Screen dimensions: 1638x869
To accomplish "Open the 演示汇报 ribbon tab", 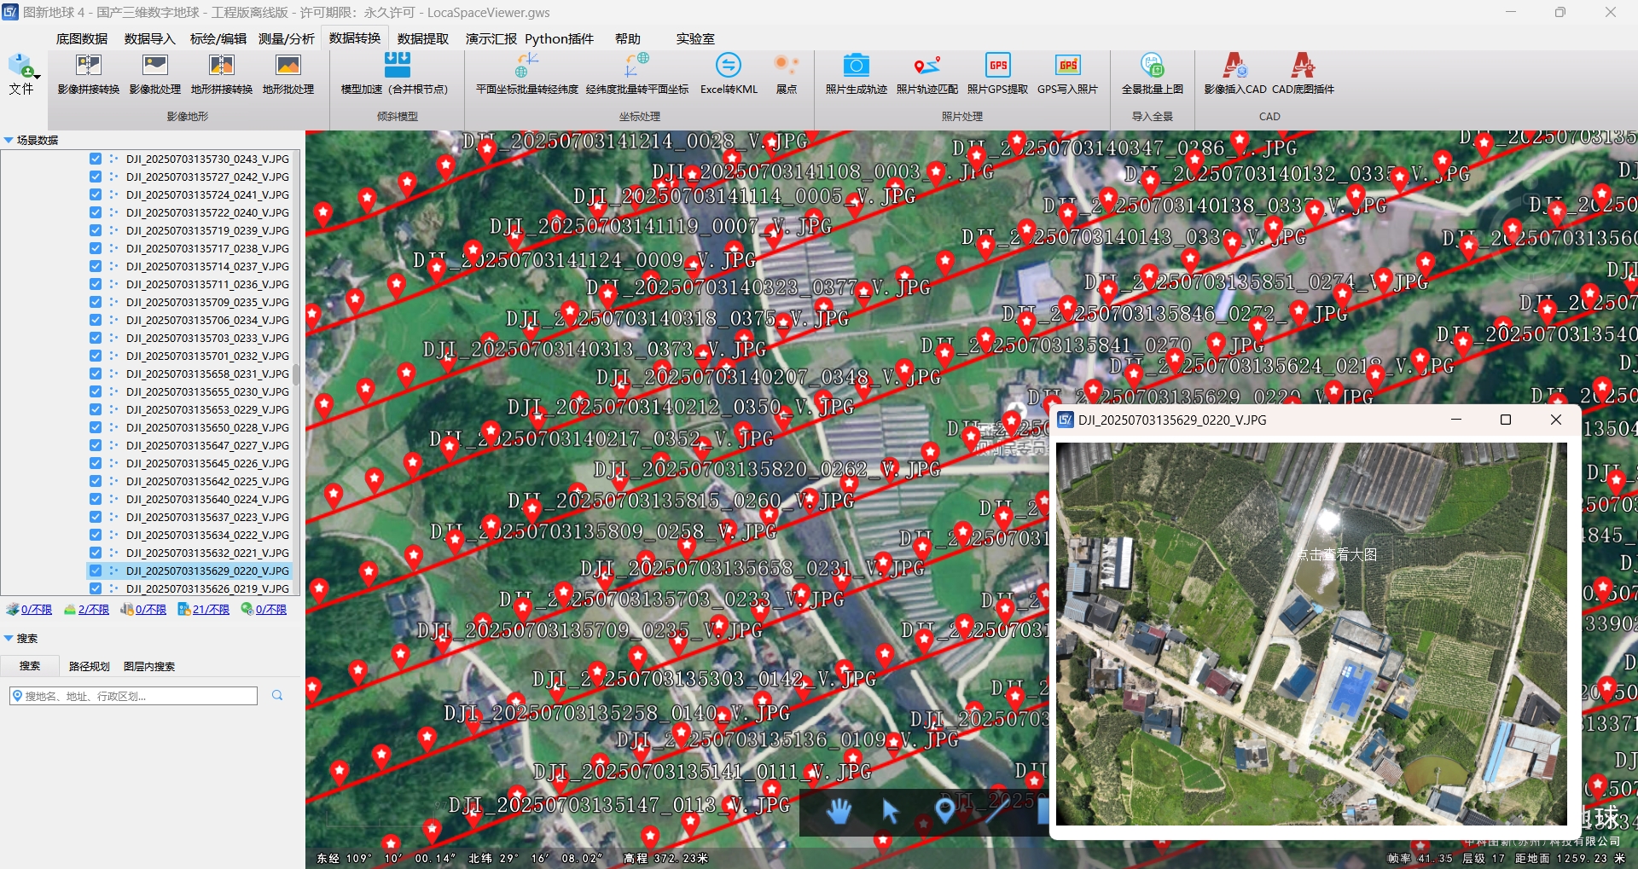I will (491, 38).
